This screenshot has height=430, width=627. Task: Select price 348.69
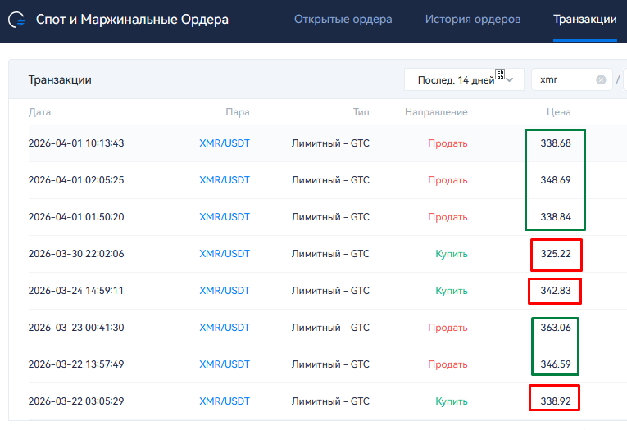point(556,180)
